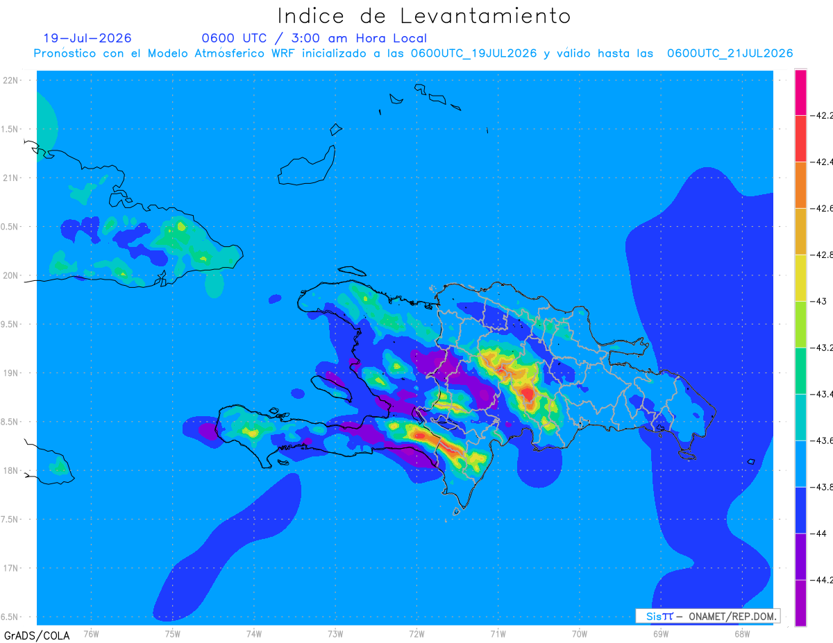Click the '72W' longitude label
The image size is (833, 643).
(416, 633)
